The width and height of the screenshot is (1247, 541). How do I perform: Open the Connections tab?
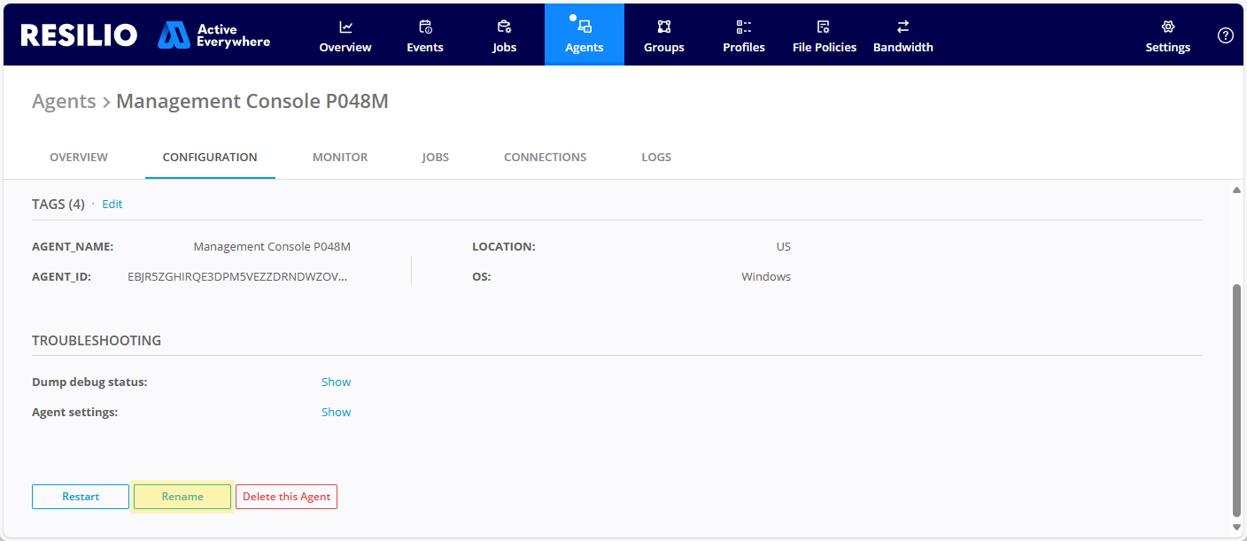click(545, 158)
